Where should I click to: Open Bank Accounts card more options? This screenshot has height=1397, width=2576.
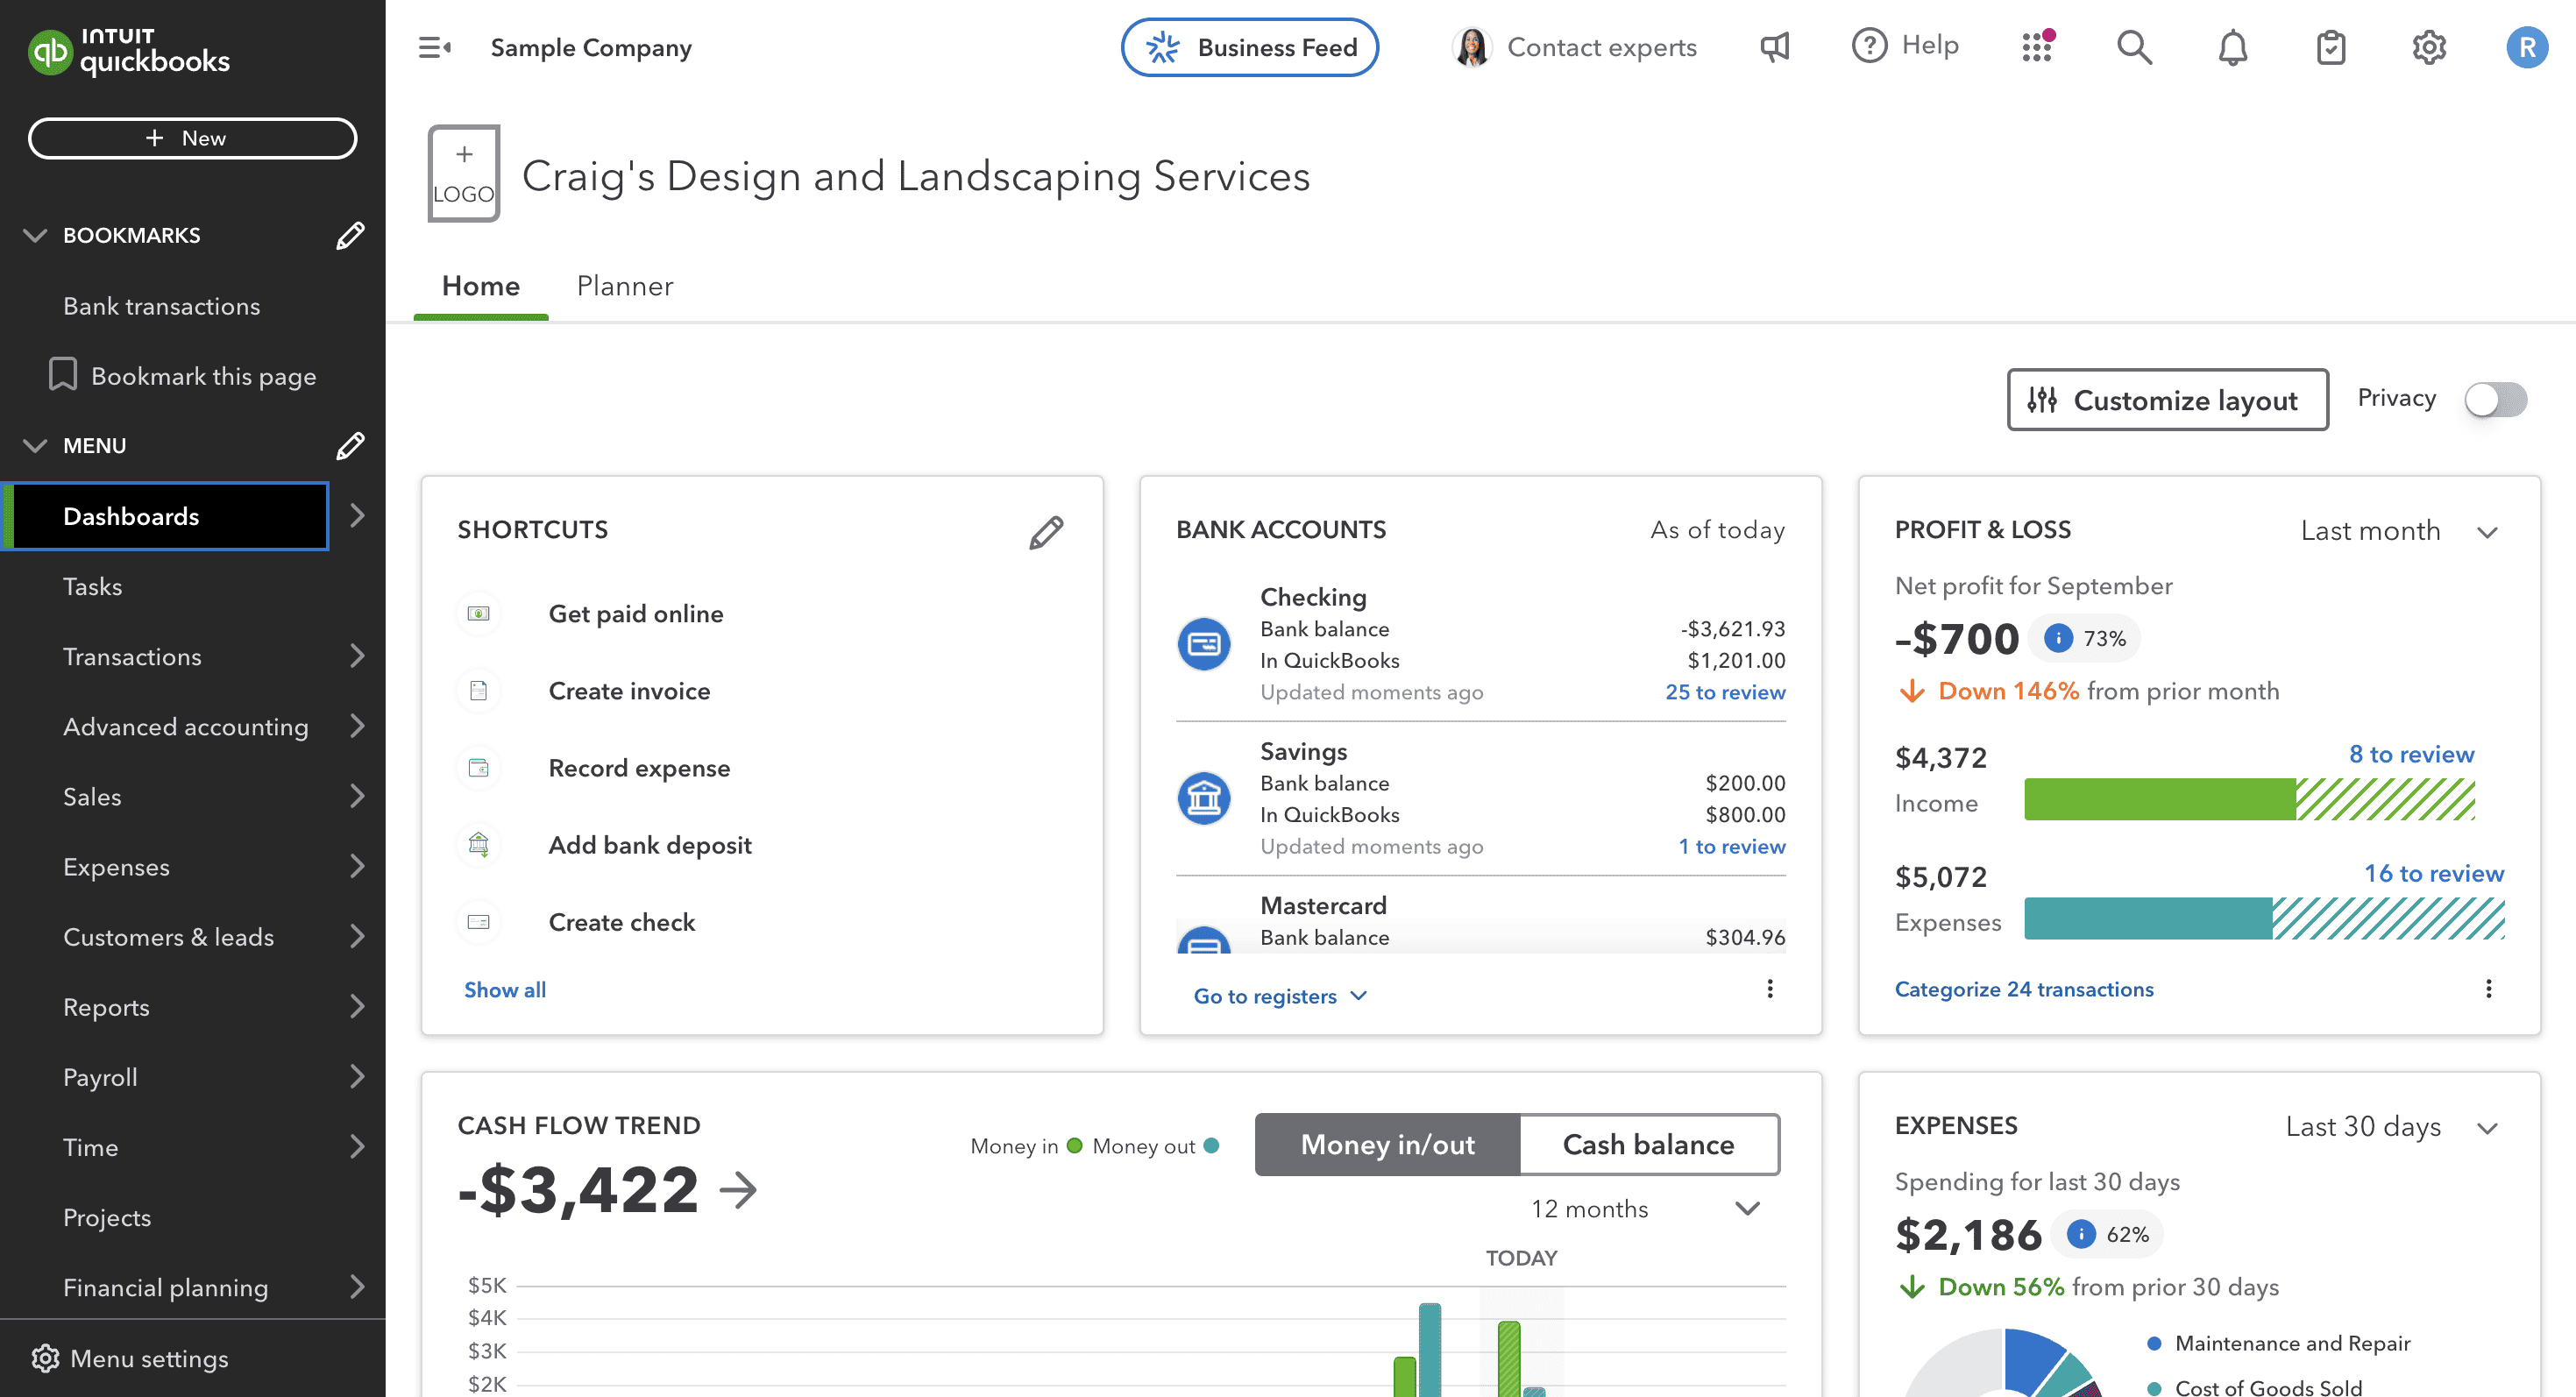coord(1770,989)
